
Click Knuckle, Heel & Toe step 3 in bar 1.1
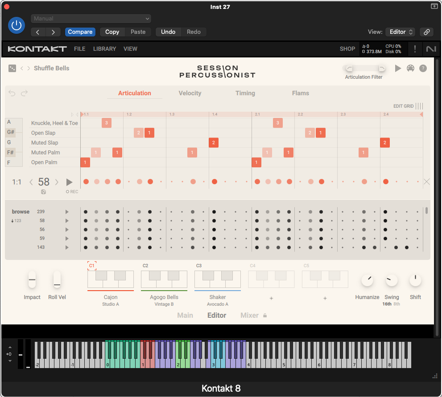[x=107, y=123]
